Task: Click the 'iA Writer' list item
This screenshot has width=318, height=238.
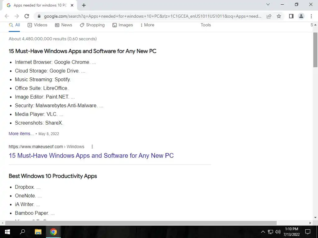Action: tap(27, 205)
